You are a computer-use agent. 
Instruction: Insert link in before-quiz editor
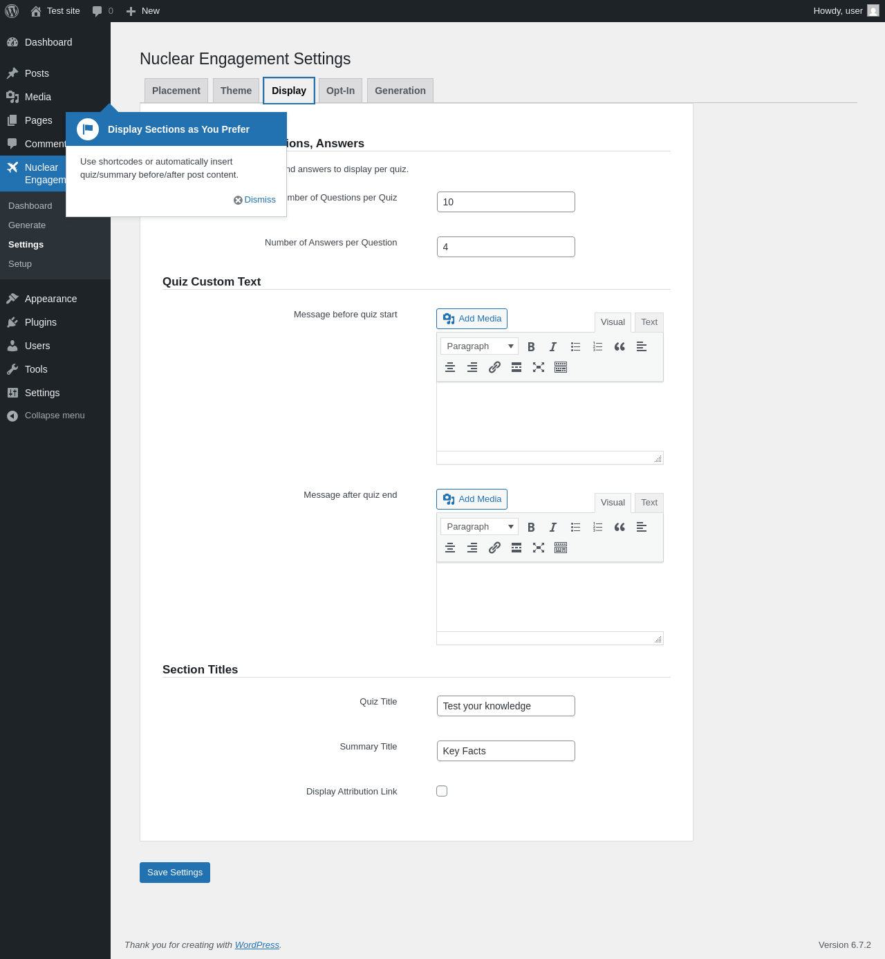(x=494, y=367)
